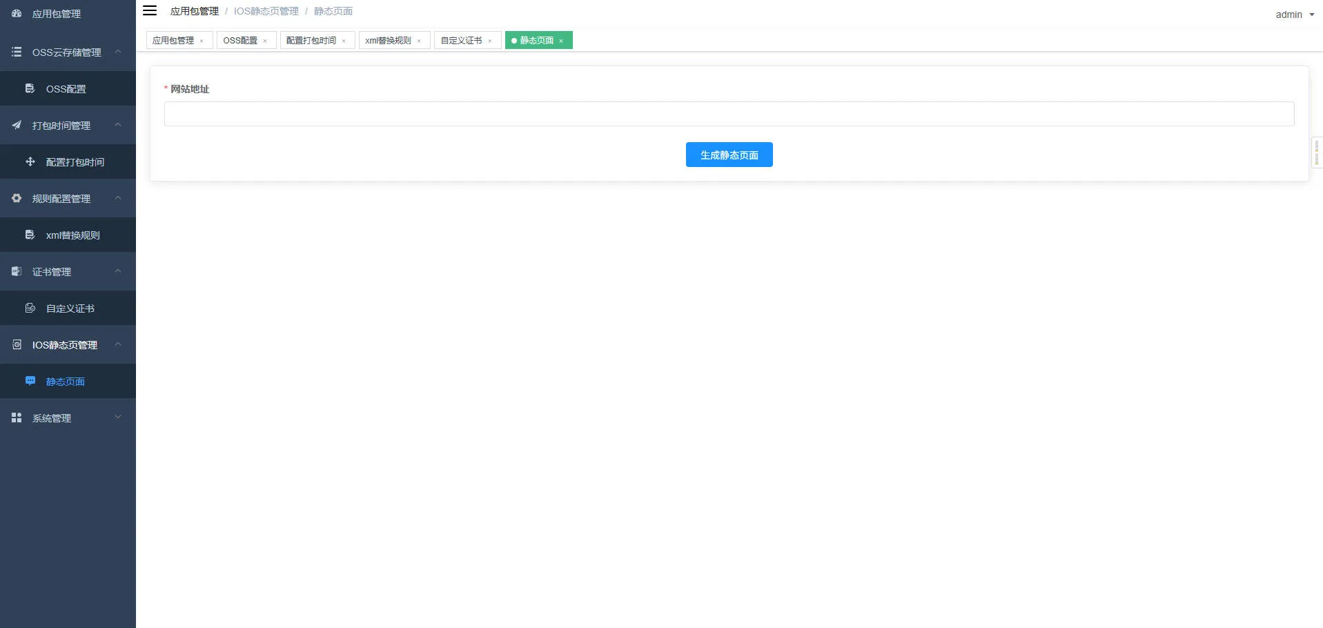Collapse the OSS云存储管理 menu group
Viewport: 1323px width, 628px height.
(x=118, y=52)
